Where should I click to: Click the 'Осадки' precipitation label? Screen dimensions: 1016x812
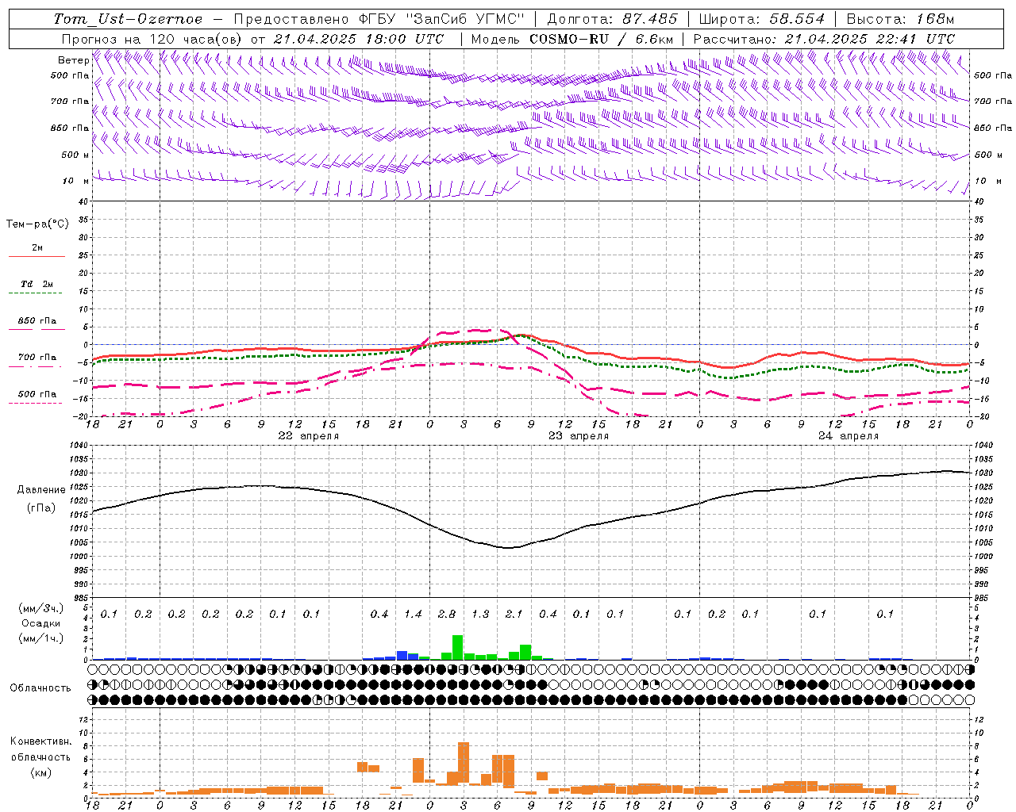pos(40,623)
